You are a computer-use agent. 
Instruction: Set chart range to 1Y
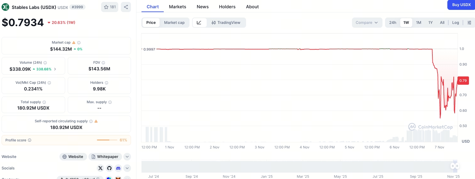tap(430, 23)
